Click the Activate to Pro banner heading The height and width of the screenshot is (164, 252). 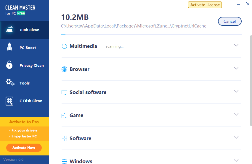[x=24, y=122]
